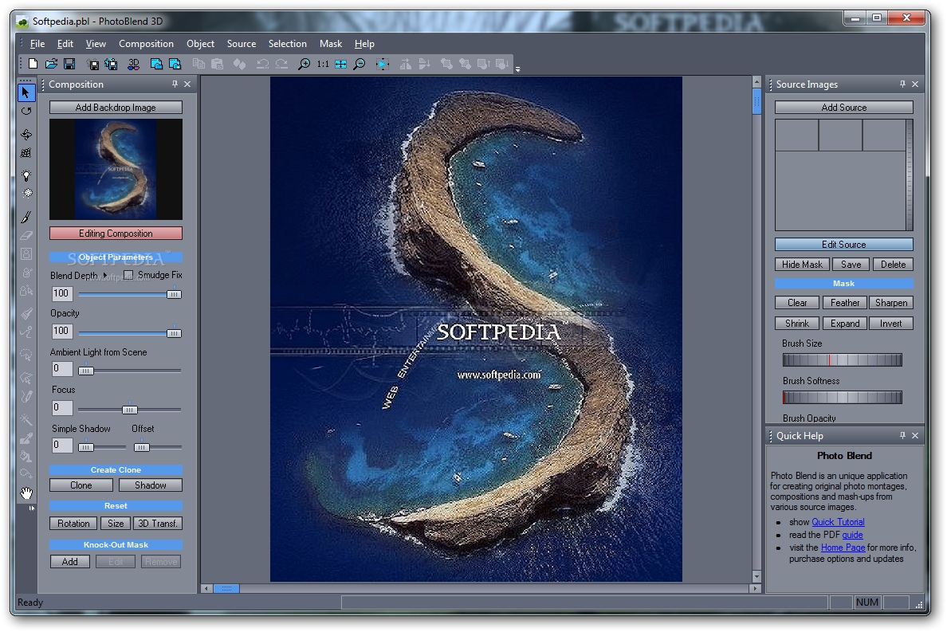
Task: Open the PDF guide link
Action: (x=852, y=534)
